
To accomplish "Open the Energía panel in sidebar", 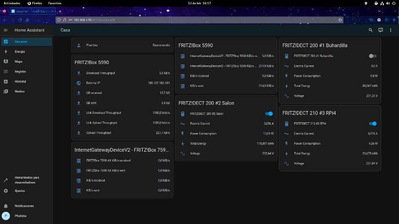I will coord(27,51).
